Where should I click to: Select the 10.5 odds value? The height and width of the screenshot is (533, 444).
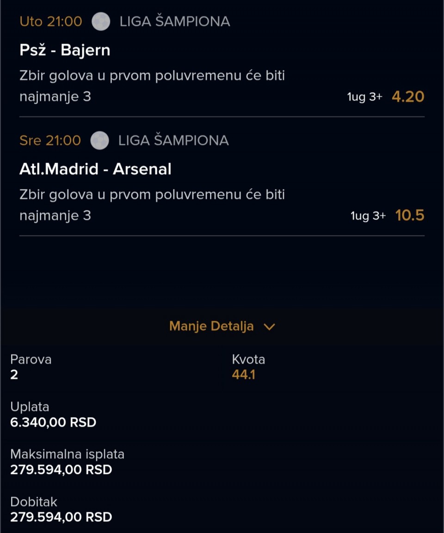click(409, 216)
